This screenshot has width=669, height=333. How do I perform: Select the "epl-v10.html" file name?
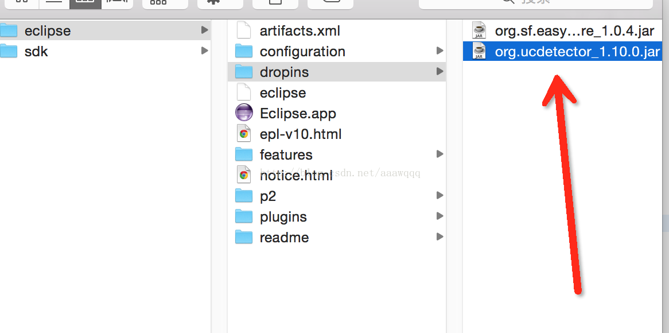click(x=301, y=134)
